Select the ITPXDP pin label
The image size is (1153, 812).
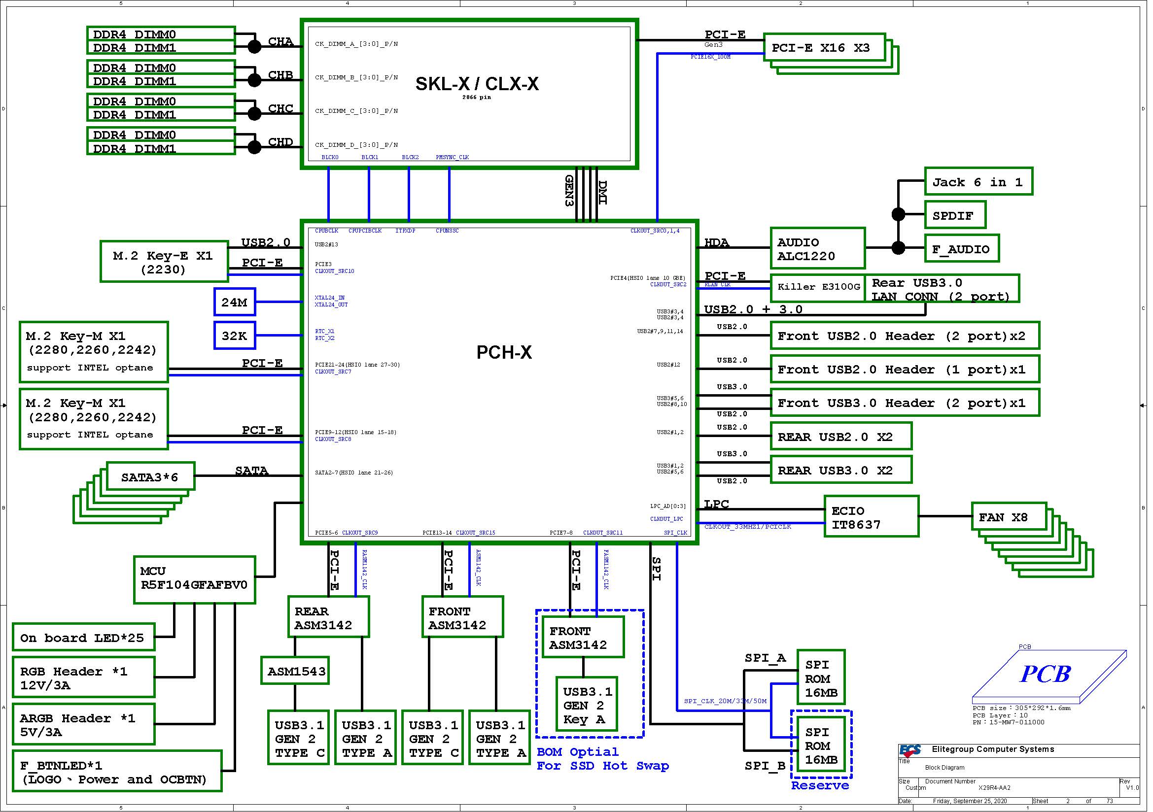[405, 231]
